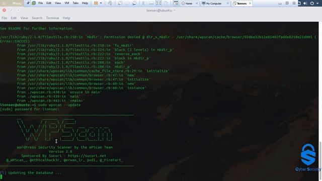
Task: Open the snapshot manager icon
Action: click(134, 3)
